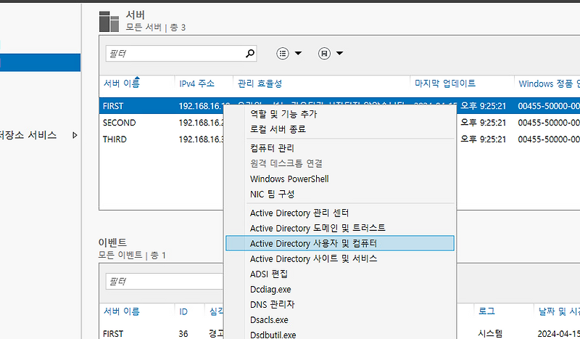Expand the 저장소 서비스 sidebar arrow

(75, 135)
